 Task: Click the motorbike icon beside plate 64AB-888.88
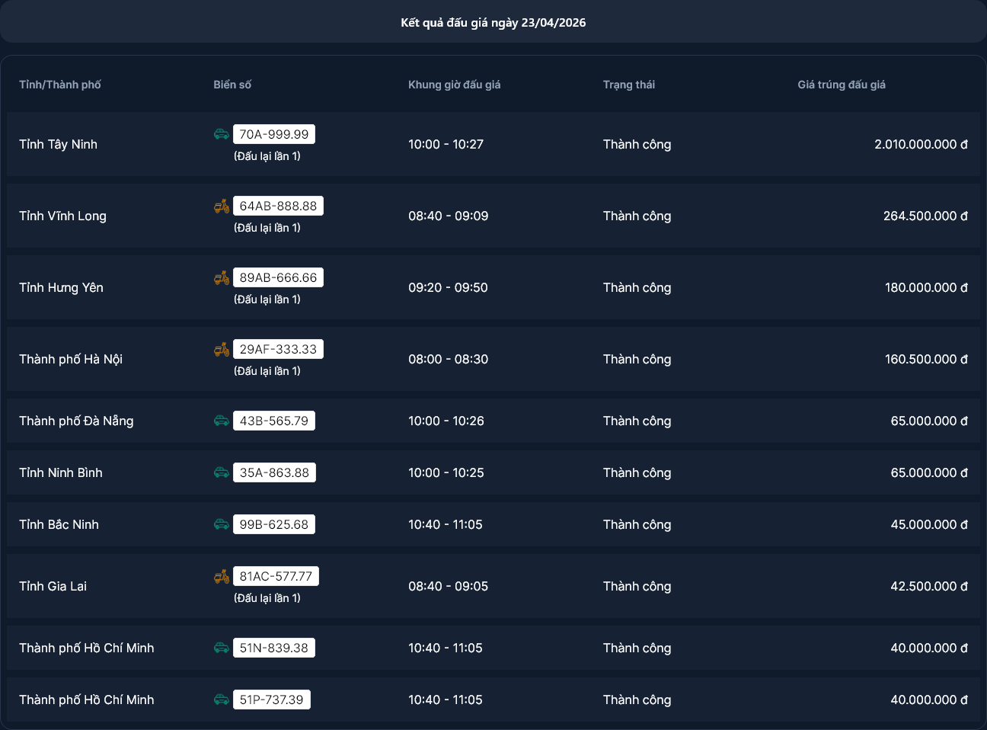222,206
